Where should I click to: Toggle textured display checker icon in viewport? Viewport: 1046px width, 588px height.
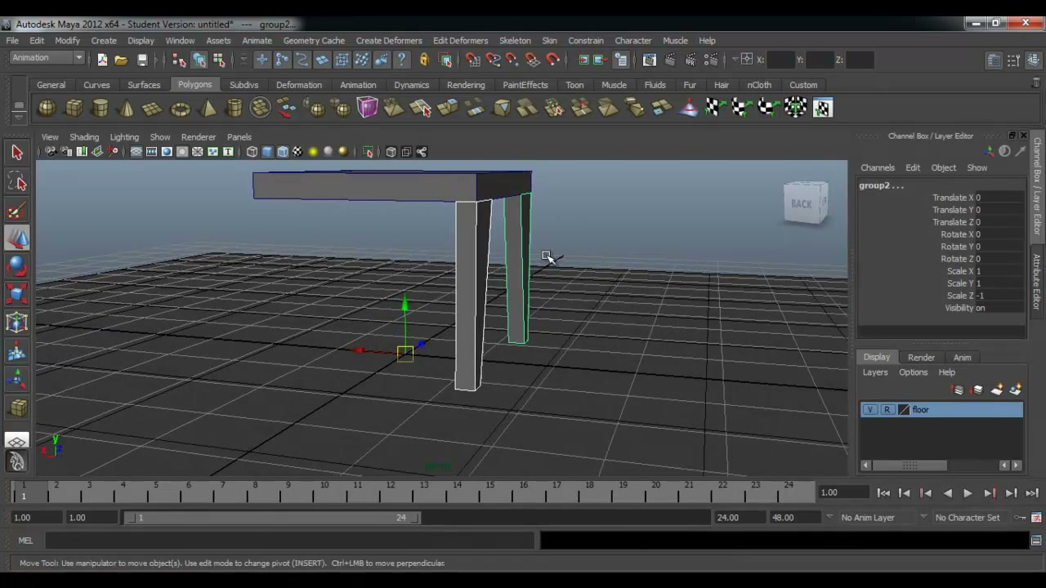(297, 152)
